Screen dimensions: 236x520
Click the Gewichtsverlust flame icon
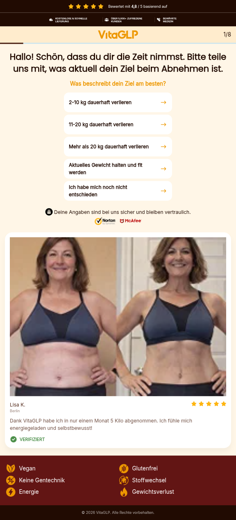click(124, 492)
